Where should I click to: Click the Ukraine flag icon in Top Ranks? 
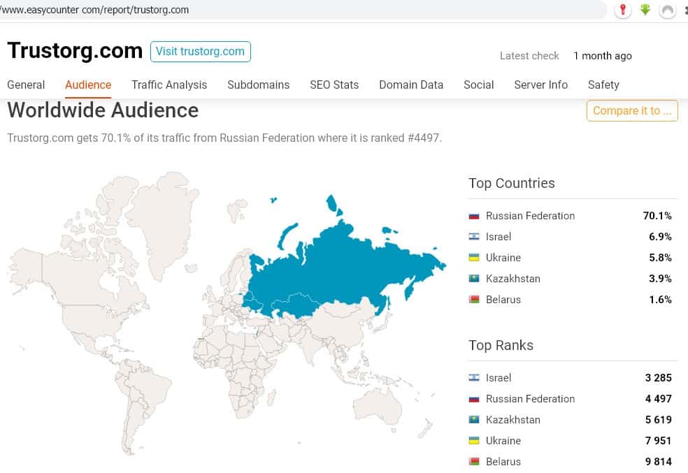point(474,441)
